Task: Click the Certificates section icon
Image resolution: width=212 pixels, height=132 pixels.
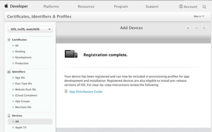Action: (x=9, y=40)
